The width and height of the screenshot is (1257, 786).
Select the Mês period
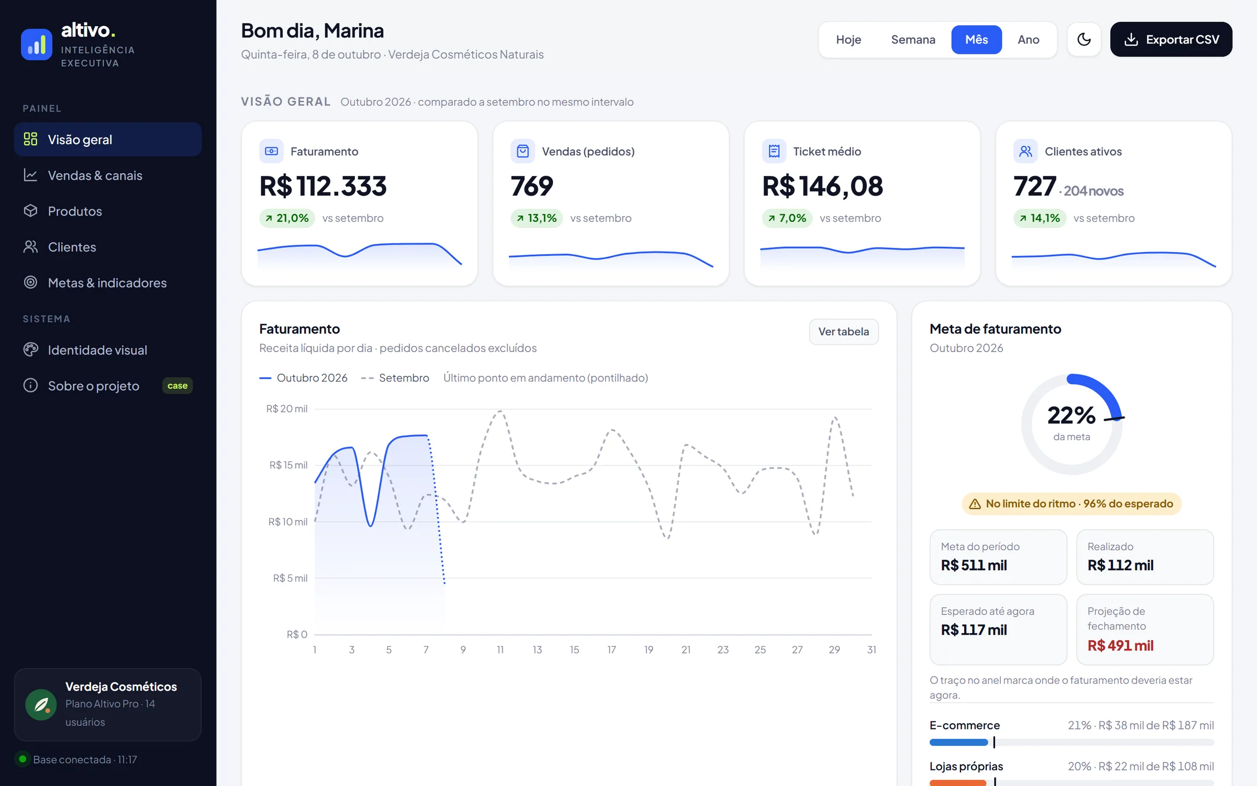click(976, 40)
